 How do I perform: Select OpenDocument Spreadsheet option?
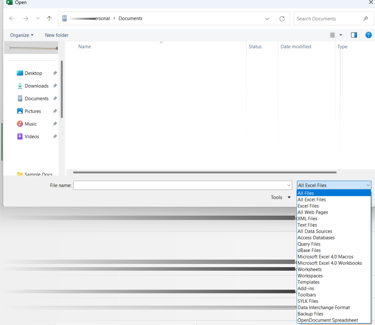tap(334, 320)
